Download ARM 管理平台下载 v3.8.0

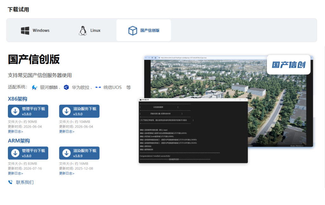tap(28, 153)
